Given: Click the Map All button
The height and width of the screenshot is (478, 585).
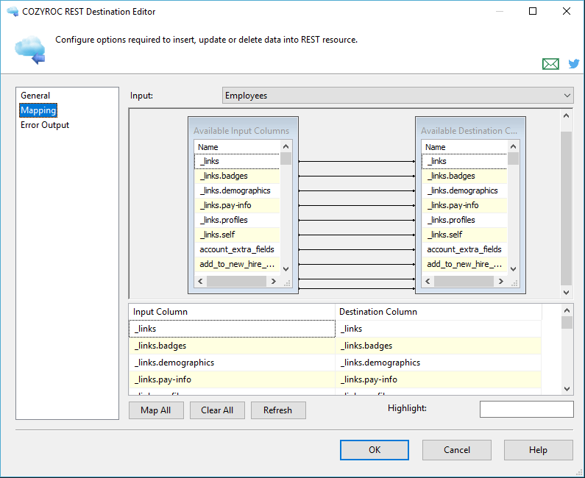Looking at the screenshot, I should [156, 410].
